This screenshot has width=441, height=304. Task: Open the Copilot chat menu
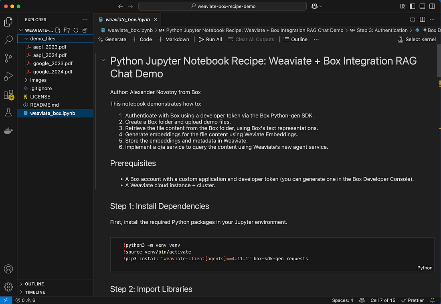click(x=317, y=6)
